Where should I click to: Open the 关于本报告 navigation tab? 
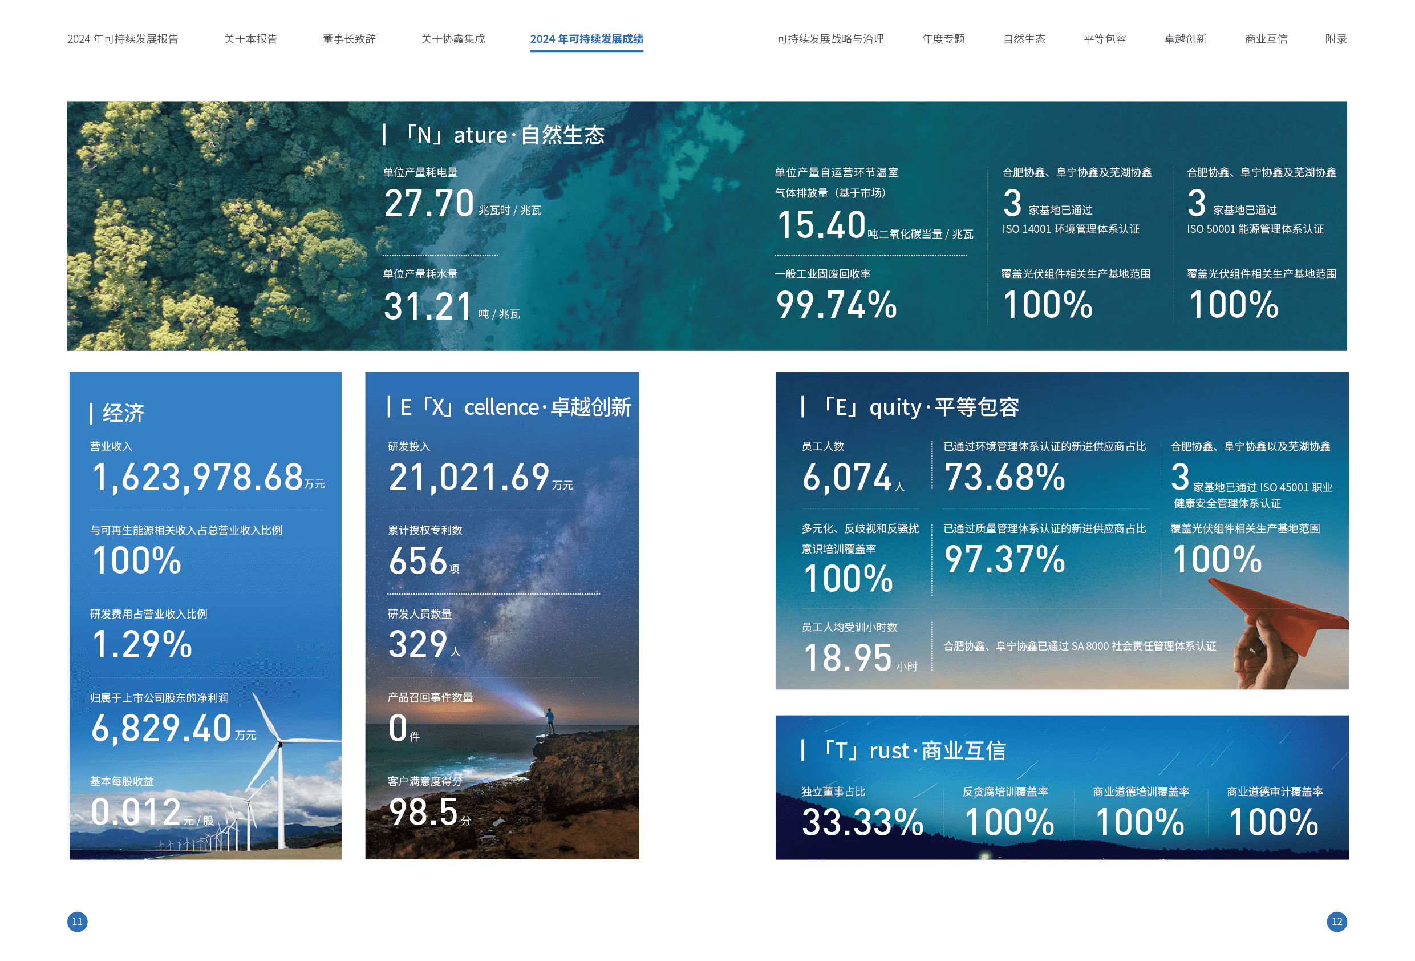pyautogui.click(x=250, y=39)
